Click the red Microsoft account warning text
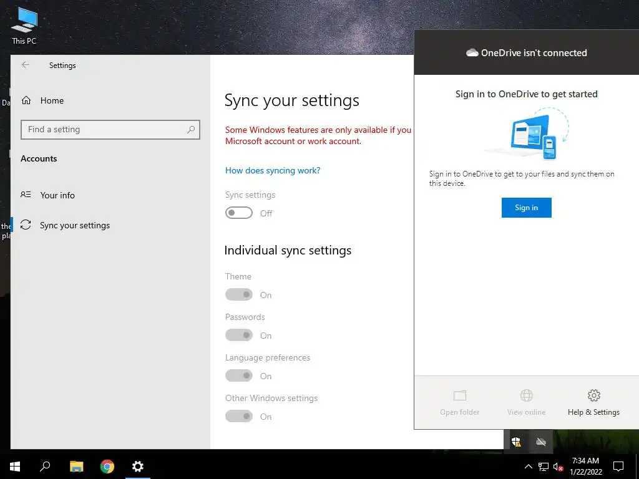The width and height of the screenshot is (639, 479). tap(318, 135)
